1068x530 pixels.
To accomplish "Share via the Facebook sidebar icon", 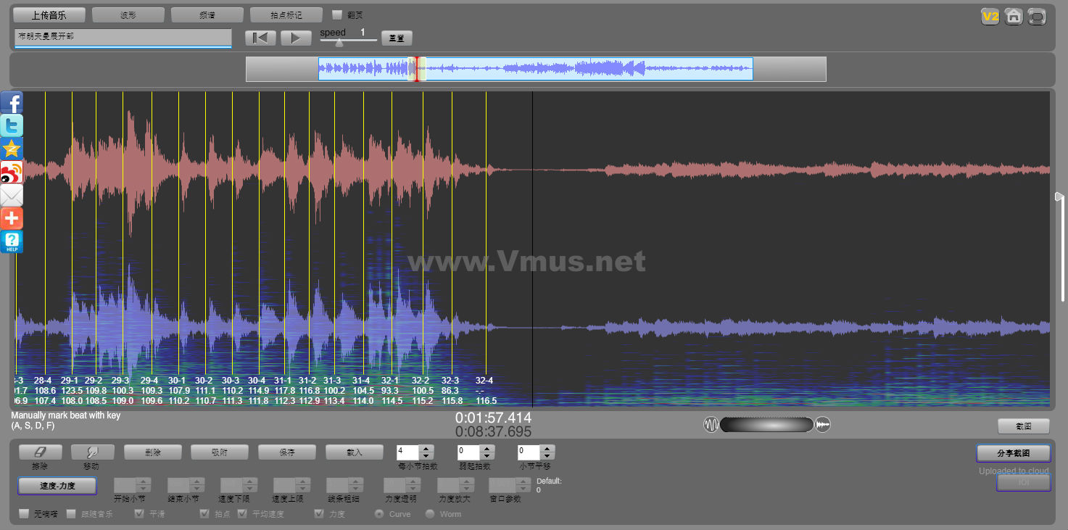I will pyautogui.click(x=12, y=102).
